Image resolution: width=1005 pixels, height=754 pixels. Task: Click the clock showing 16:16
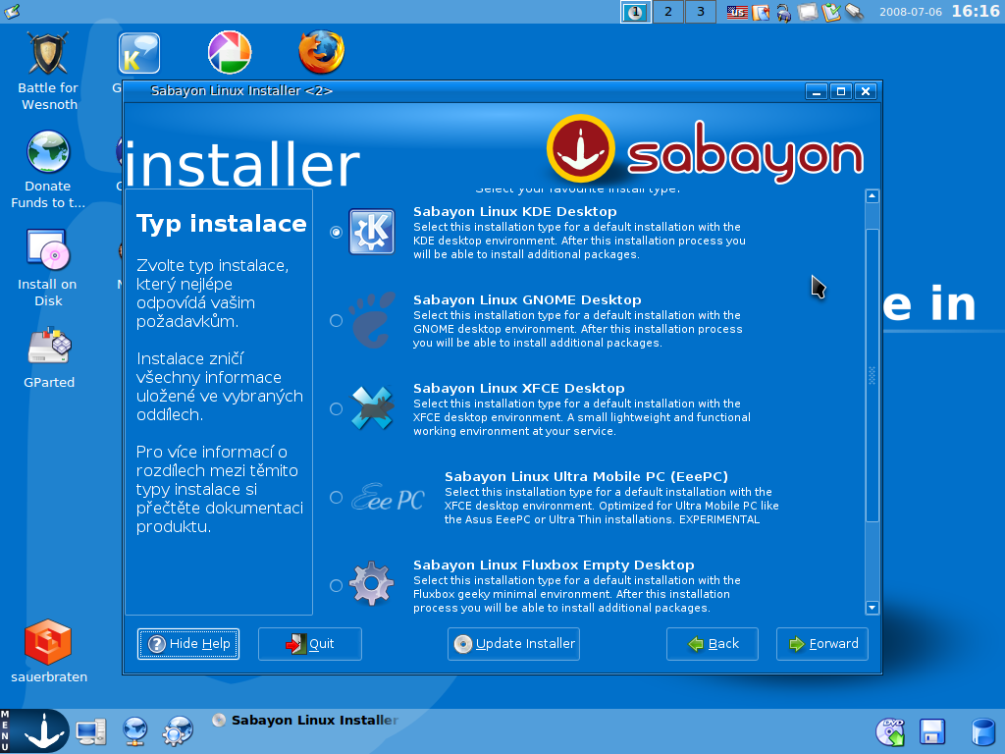click(x=976, y=12)
